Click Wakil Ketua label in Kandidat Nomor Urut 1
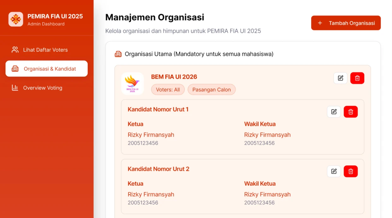 pos(260,124)
